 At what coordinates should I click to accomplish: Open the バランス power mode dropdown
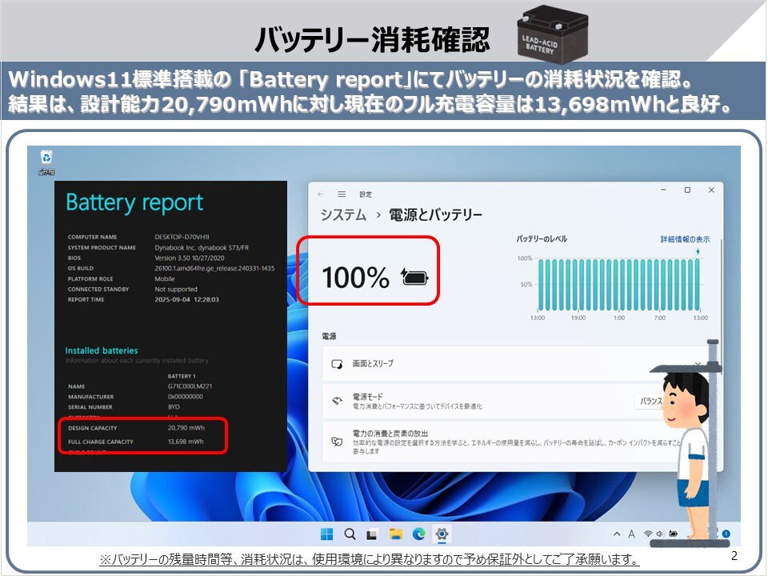[650, 401]
